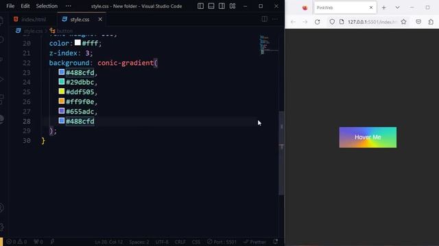Screen dimensions: 439x246
Task: Change language mode CSS
Action: coord(196,242)
